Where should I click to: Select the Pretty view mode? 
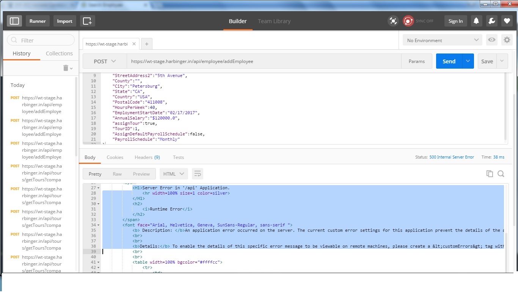(95, 174)
